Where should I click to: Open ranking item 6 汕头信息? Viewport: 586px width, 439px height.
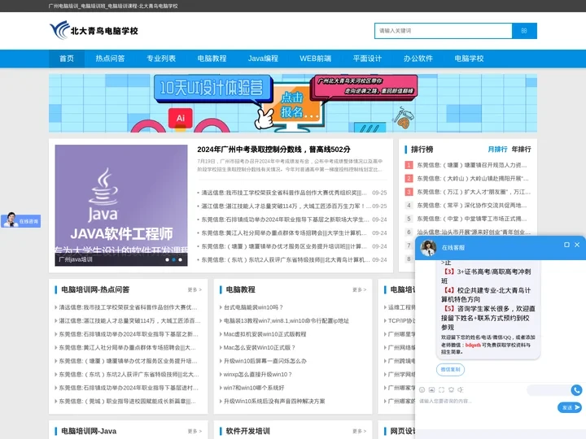474,233
